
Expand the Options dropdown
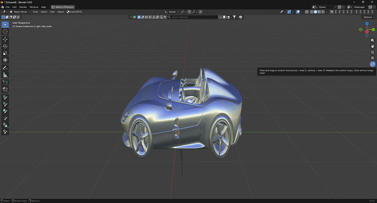point(369,17)
